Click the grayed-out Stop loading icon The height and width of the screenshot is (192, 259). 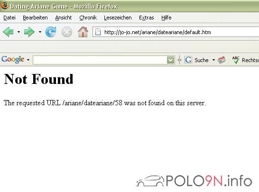(x=67, y=32)
